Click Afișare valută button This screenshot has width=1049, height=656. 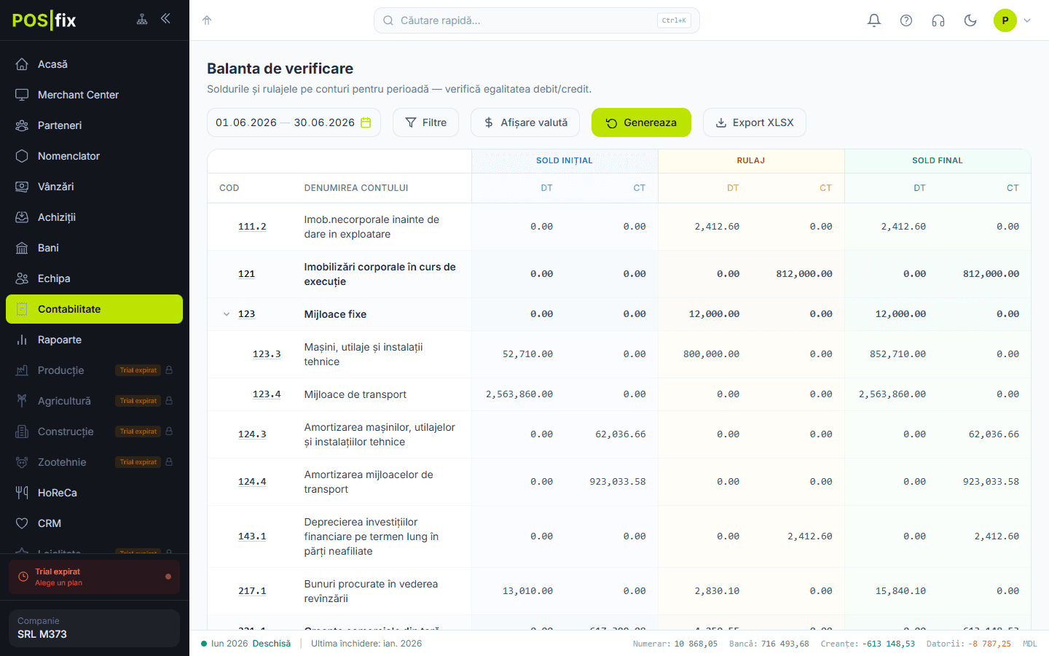(x=525, y=122)
